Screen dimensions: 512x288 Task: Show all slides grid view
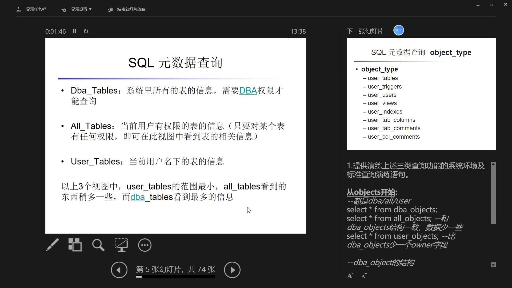(x=75, y=245)
